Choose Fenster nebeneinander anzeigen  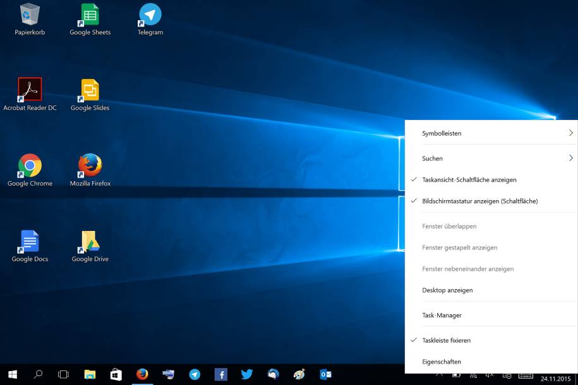click(491, 269)
